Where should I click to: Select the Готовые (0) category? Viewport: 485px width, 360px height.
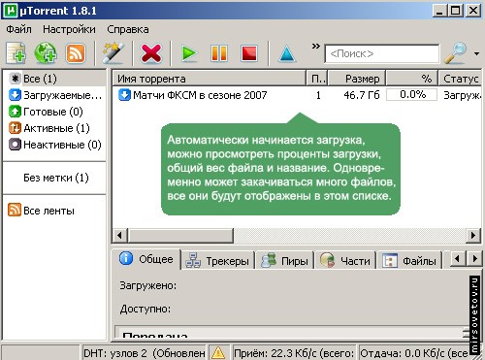(54, 112)
